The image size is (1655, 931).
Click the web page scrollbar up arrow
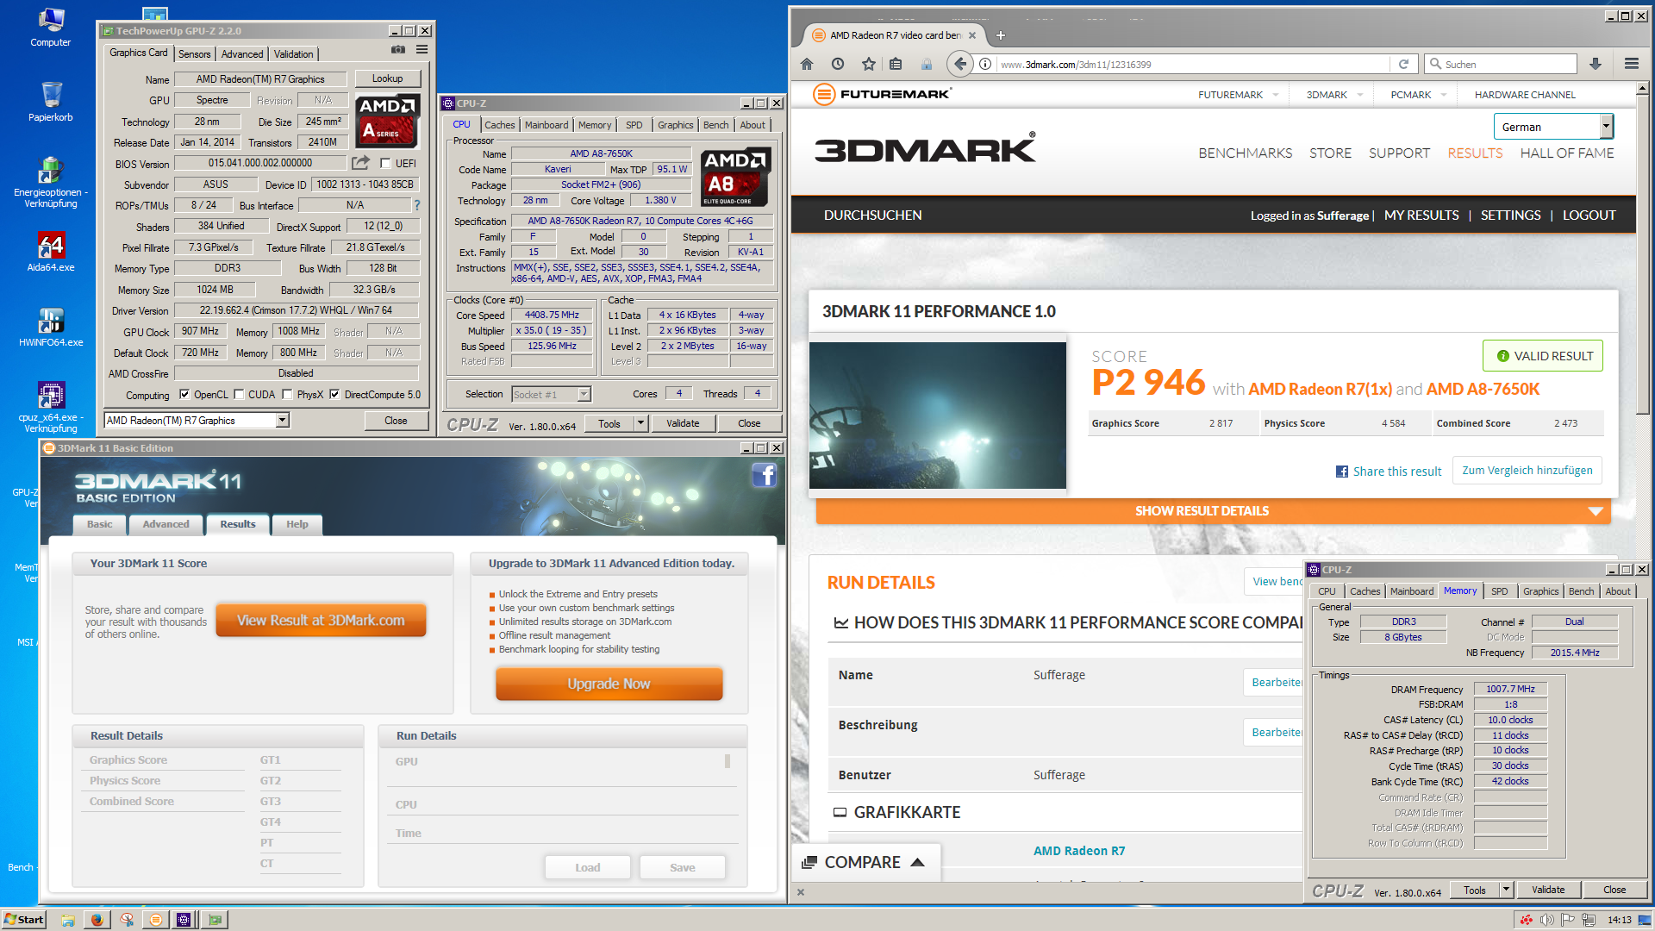[x=1643, y=88]
